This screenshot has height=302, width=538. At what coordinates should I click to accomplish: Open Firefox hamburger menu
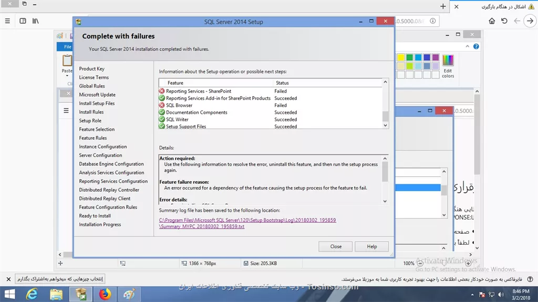click(x=7, y=21)
